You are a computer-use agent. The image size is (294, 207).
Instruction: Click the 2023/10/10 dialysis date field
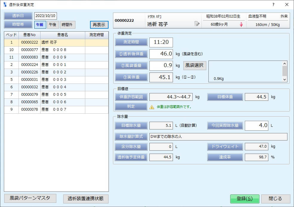[x=45, y=16]
